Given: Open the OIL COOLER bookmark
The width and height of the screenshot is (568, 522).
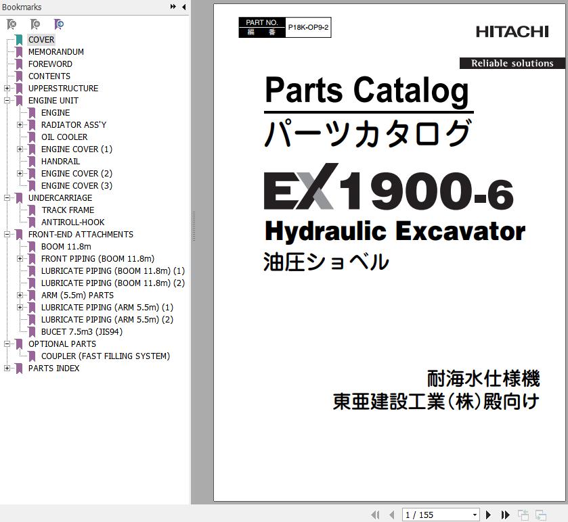Looking at the screenshot, I should (64, 137).
